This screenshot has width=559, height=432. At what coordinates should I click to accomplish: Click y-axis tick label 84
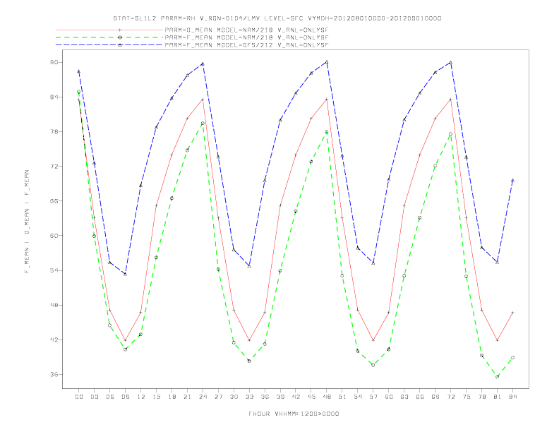point(54,97)
